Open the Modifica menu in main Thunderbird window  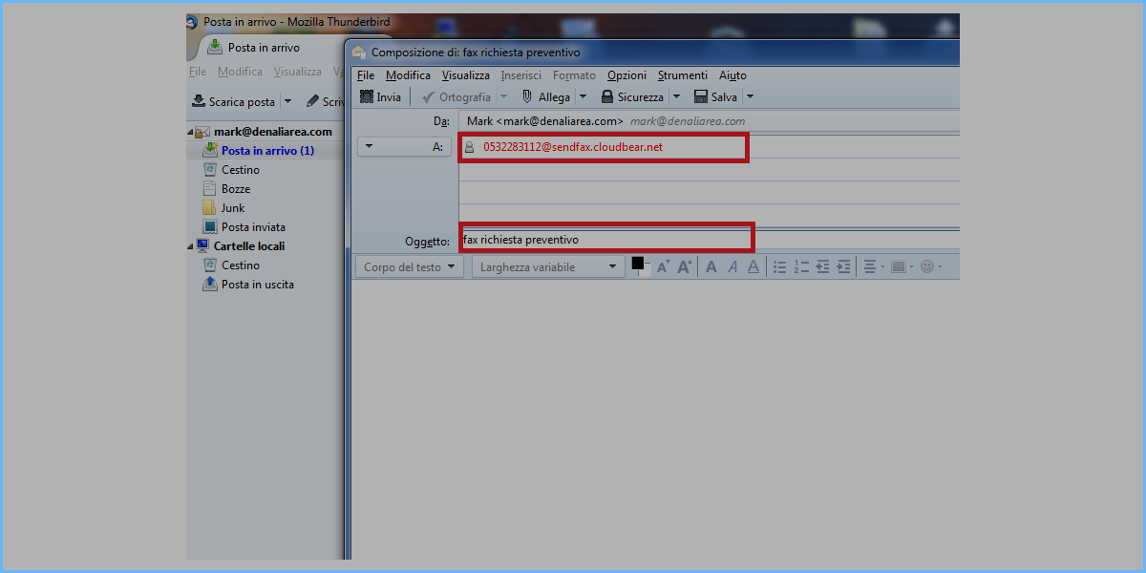point(240,72)
